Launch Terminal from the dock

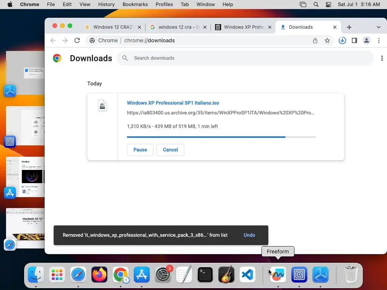(205, 275)
